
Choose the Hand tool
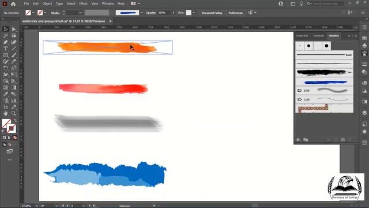tap(6, 113)
